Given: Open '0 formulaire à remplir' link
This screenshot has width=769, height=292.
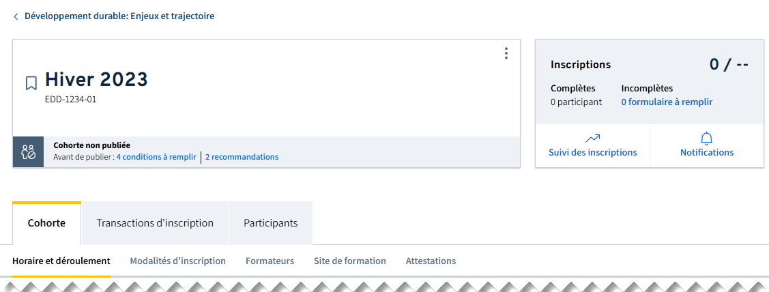Looking at the screenshot, I should click(666, 102).
